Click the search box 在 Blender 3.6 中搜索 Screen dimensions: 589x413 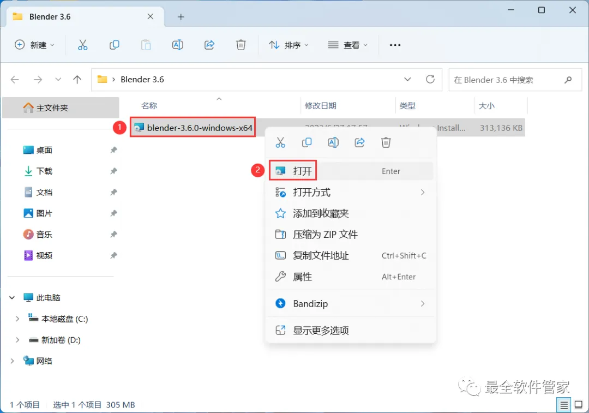515,80
